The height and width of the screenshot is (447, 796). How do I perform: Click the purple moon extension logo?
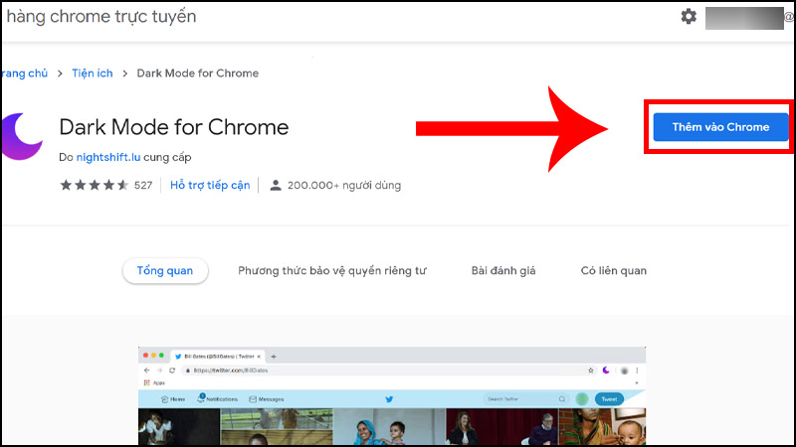(22, 134)
